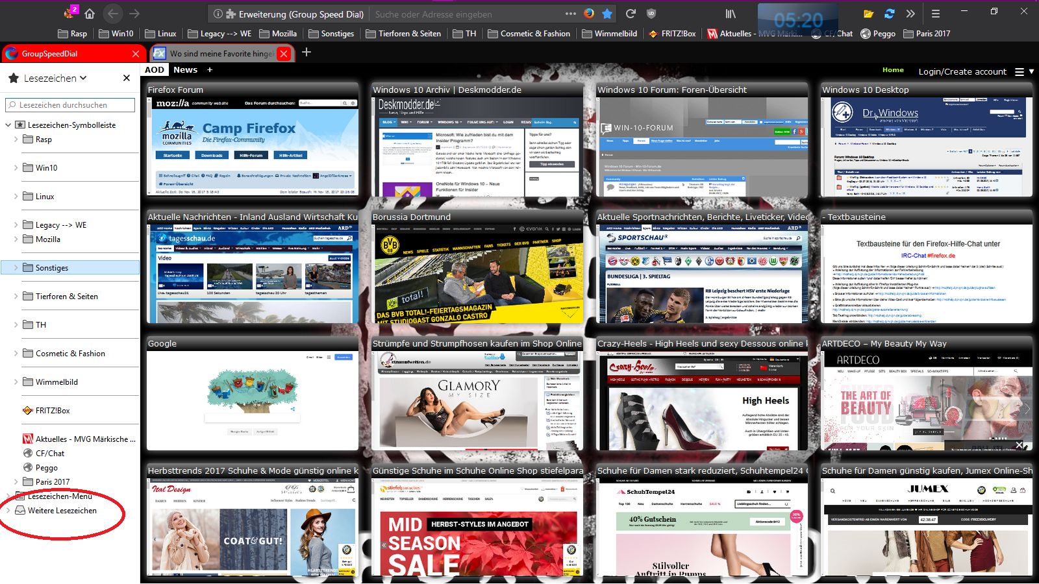1039x584 pixels.
Task: Open the Mozilla folder in the bookmarks toolbar
Action: pos(278,34)
